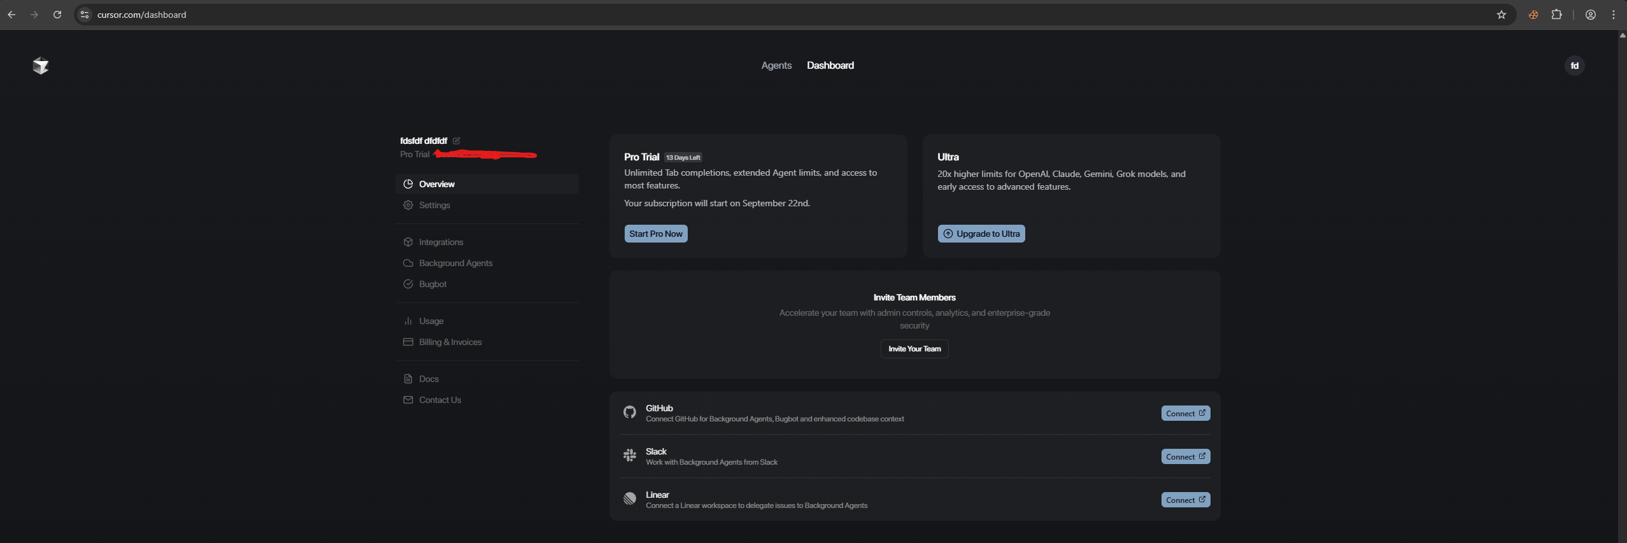1627x543 pixels.
Task: Click the Cursor logo icon
Action: [41, 66]
